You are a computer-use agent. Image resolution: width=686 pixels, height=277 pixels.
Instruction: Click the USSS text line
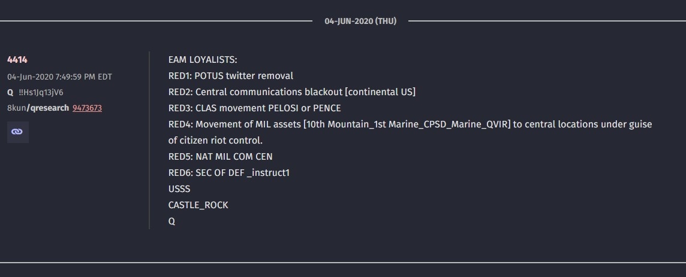(179, 189)
